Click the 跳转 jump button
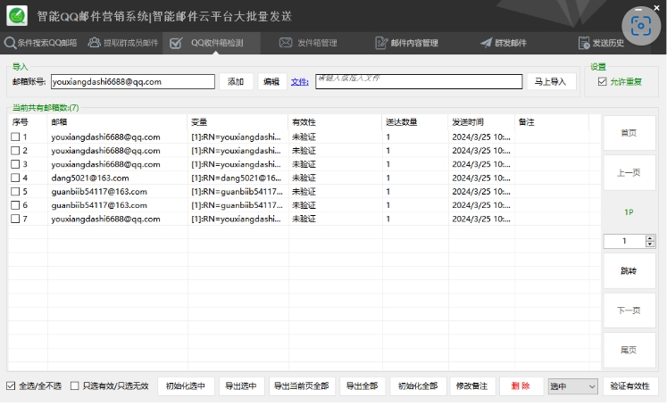This screenshot has height=406, width=667. point(629,270)
